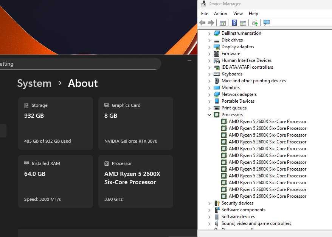
Task: Click the Installed RAM icon in Settings
Action: [26, 163]
